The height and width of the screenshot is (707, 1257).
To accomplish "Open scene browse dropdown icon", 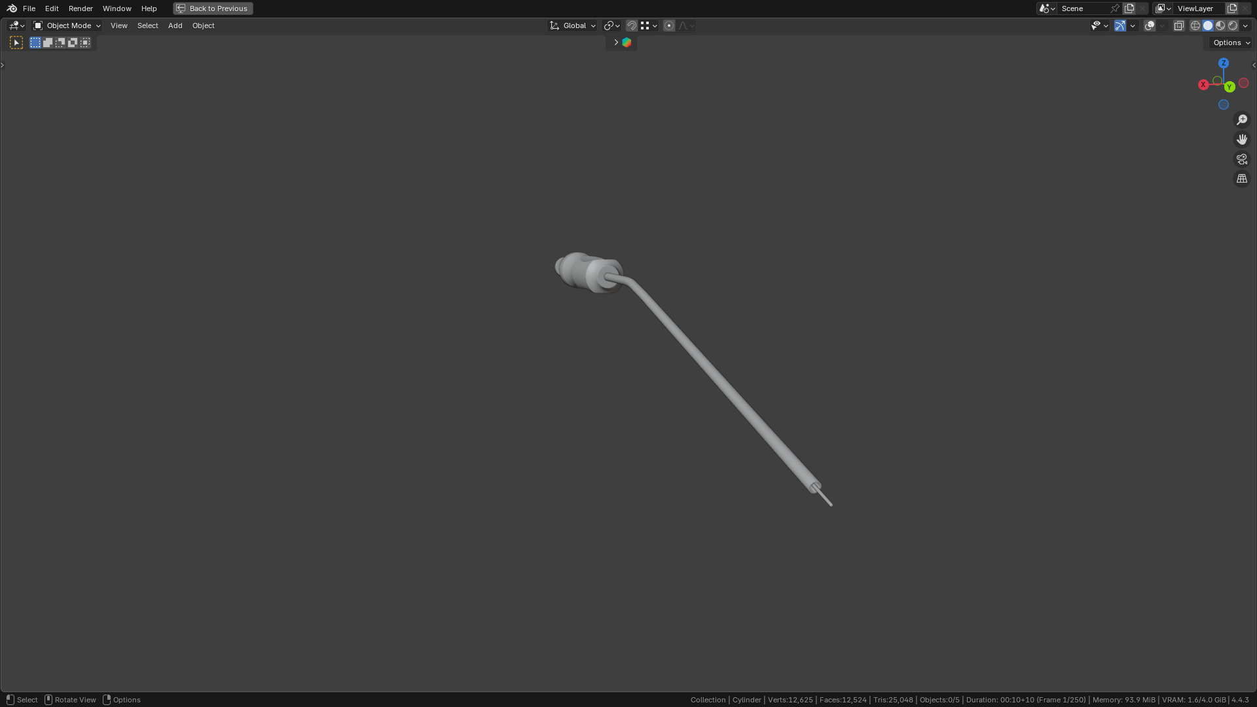I will click(x=1047, y=9).
